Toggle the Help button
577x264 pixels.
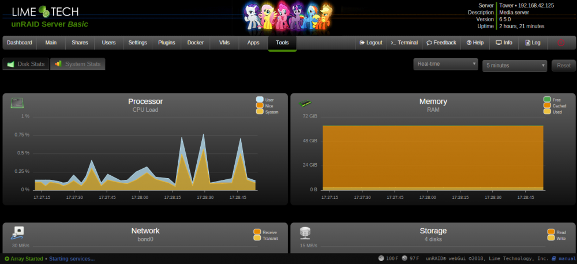click(x=475, y=43)
